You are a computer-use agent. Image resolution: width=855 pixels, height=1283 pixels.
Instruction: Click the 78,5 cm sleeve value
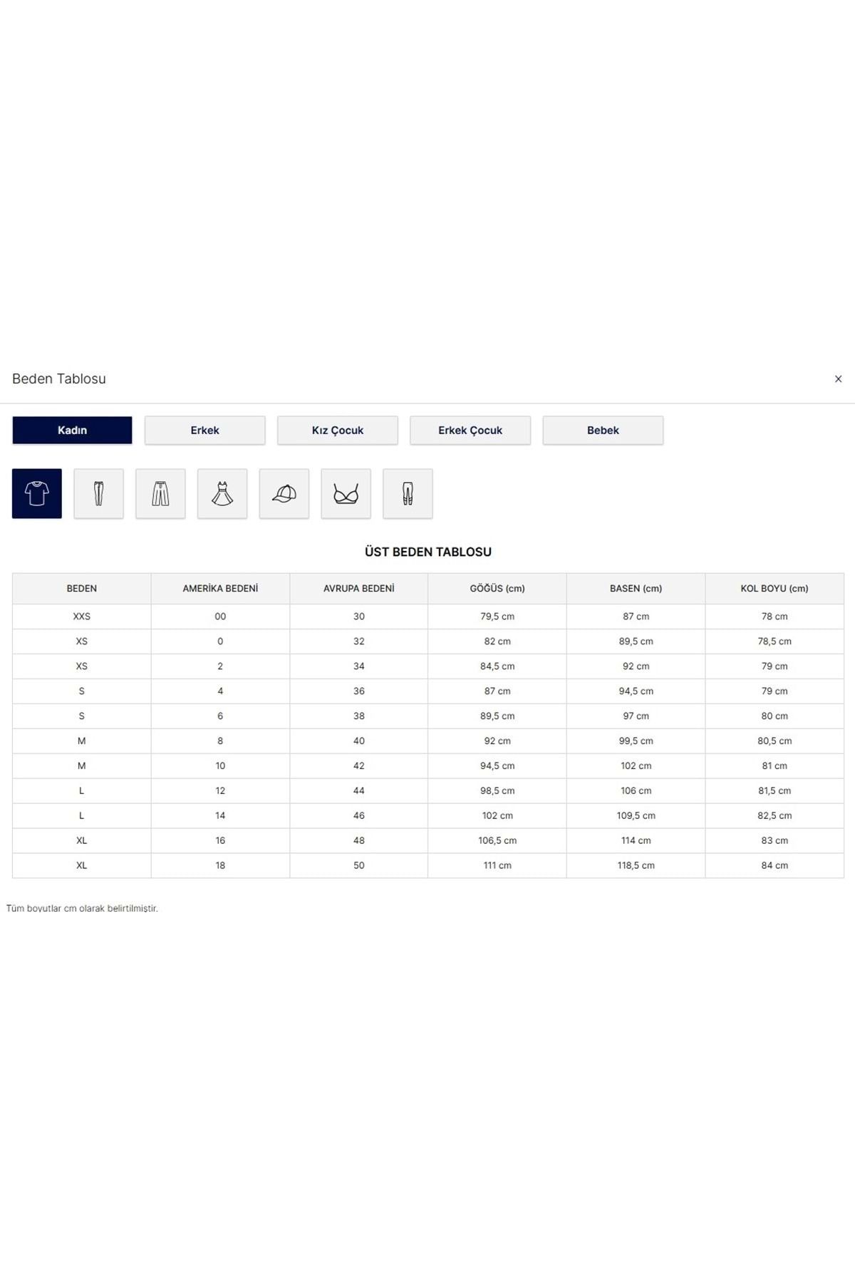click(774, 641)
